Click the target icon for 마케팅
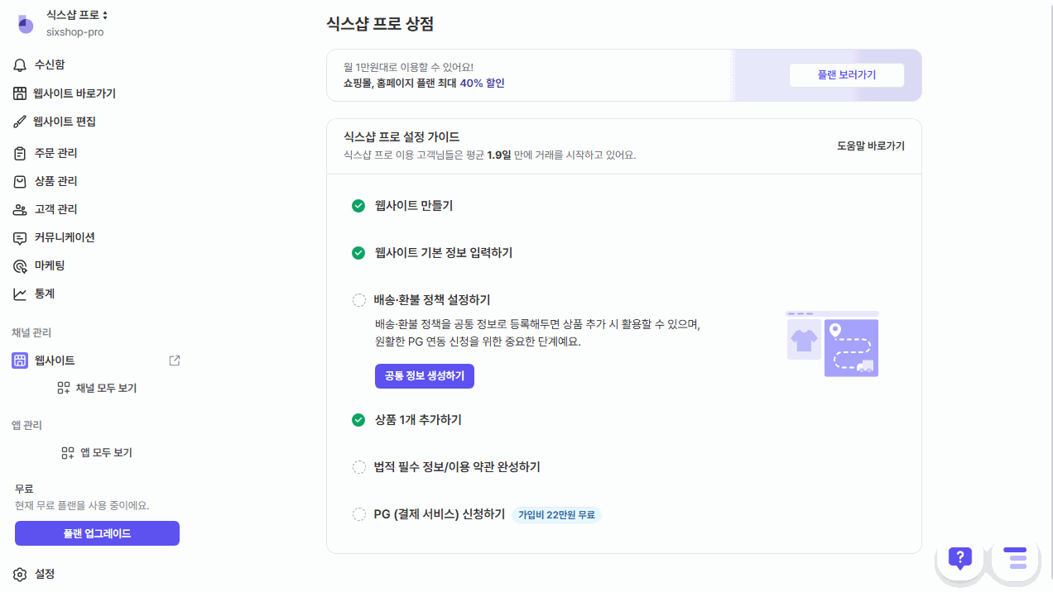The width and height of the screenshot is (1053, 592). click(x=21, y=266)
